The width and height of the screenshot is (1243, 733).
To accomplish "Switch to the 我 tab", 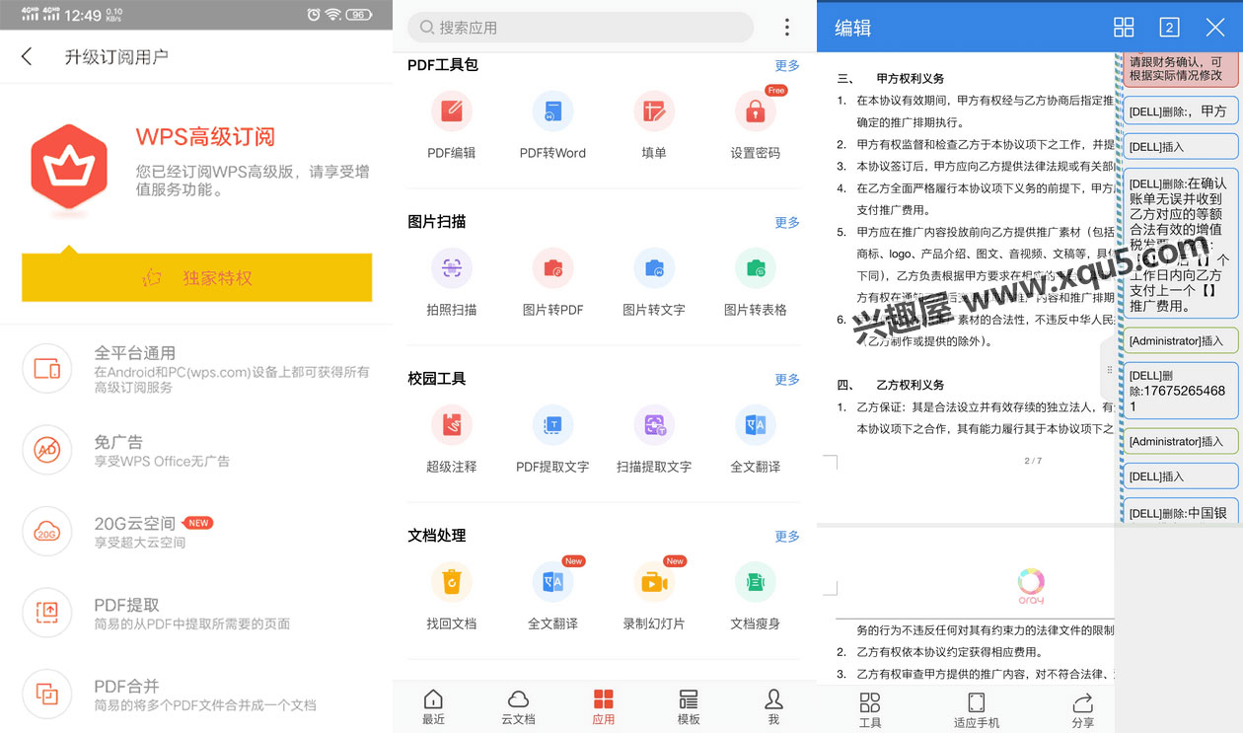I will [x=773, y=706].
